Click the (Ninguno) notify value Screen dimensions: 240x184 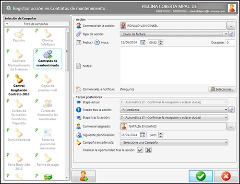[x=127, y=89]
